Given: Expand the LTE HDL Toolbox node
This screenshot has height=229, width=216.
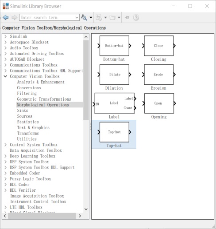Looking at the screenshot, I should pos(5,207).
